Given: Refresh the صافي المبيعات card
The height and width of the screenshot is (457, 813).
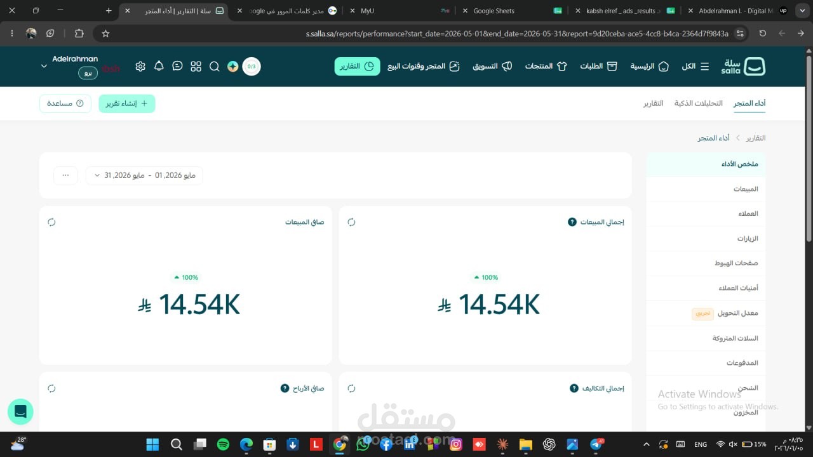Looking at the screenshot, I should 51,222.
